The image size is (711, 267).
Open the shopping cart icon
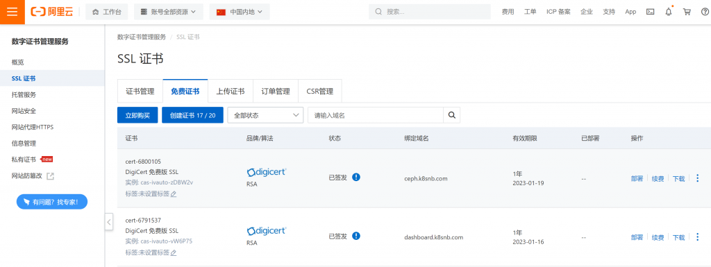point(687,12)
